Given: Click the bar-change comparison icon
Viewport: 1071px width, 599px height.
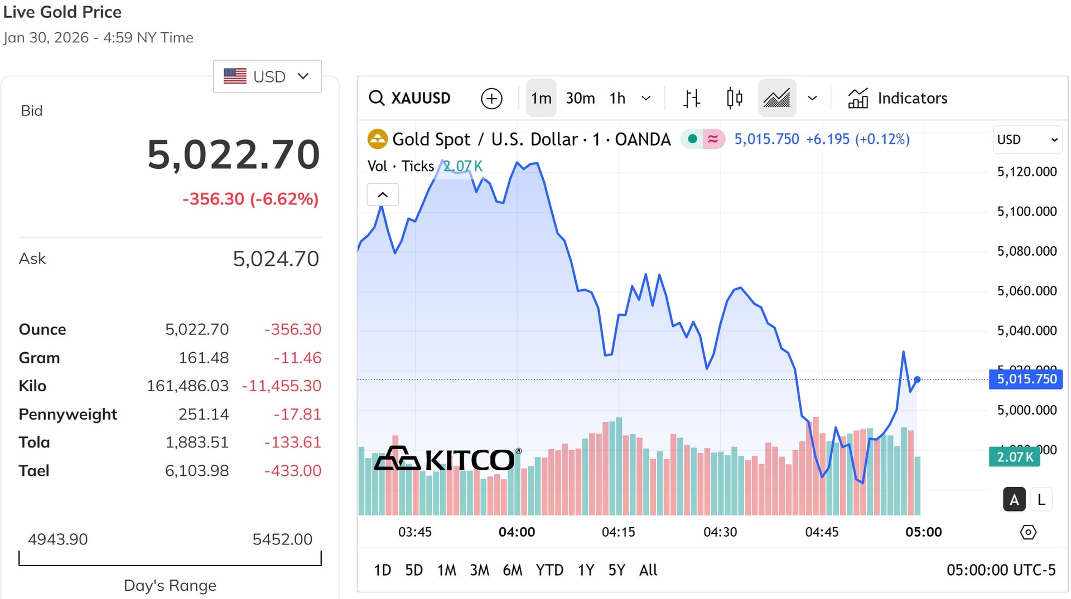Looking at the screenshot, I should [691, 98].
